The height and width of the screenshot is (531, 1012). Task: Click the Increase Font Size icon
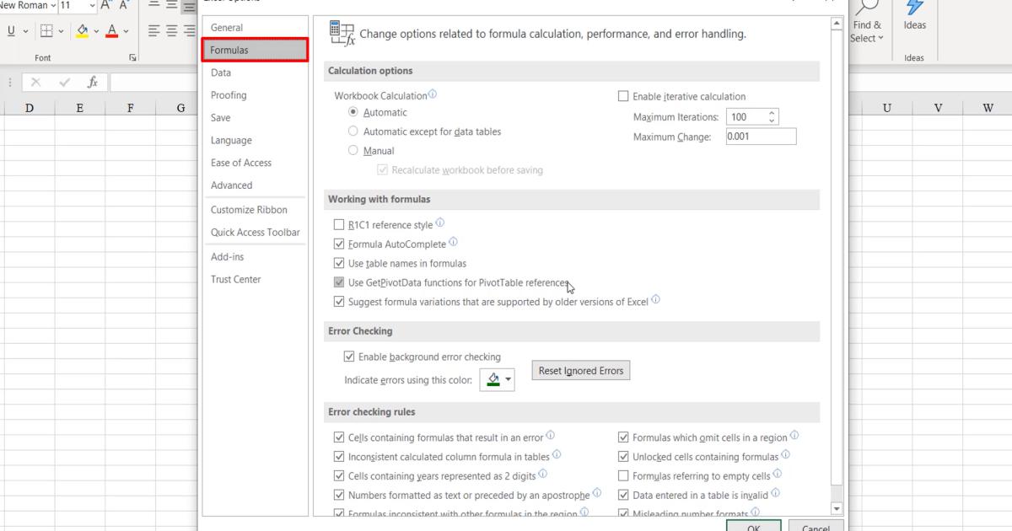pos(106,6)
